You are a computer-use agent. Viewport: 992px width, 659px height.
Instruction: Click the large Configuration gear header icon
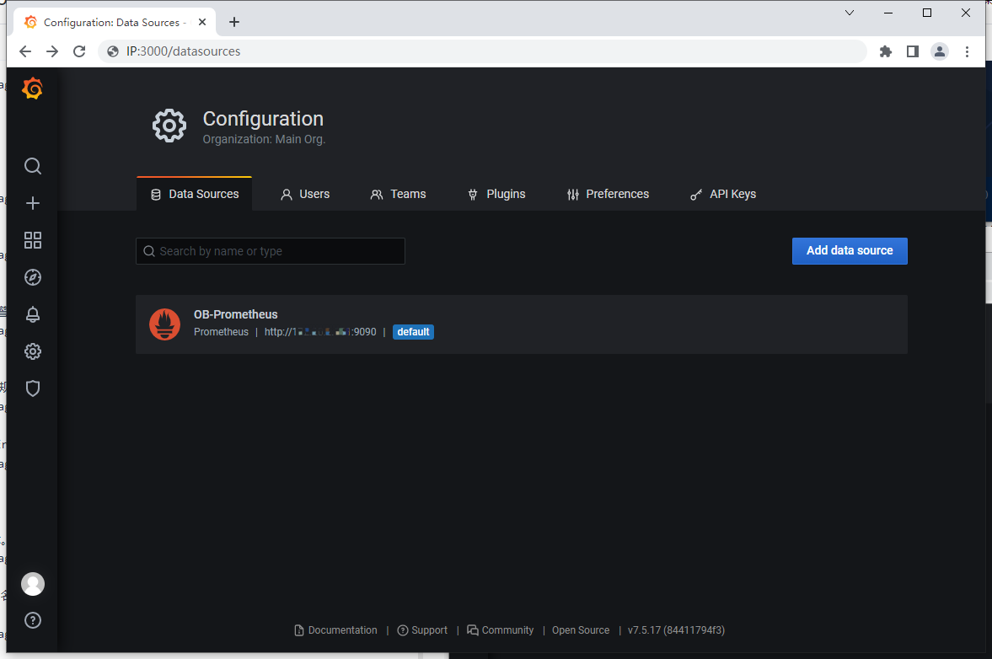pyautogui.click(x=169, y=126)
